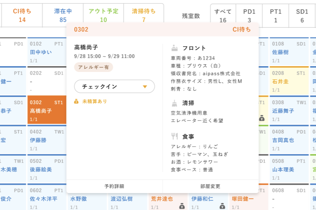Click 空気清浄機用意 cleaning note
Screen dimensions: 316x210
(x=189, y=113)
